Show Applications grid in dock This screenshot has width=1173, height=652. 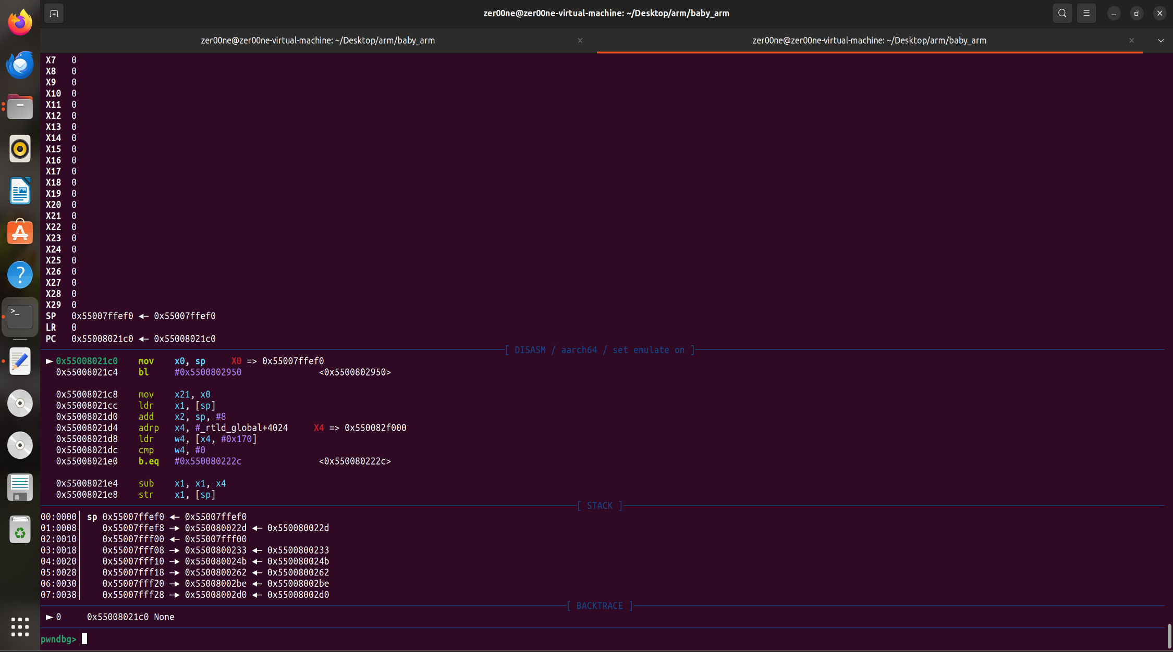20,627
